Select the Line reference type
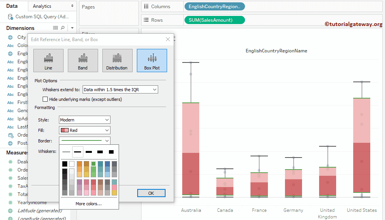The image size is (385, 220). coord(48,61)
